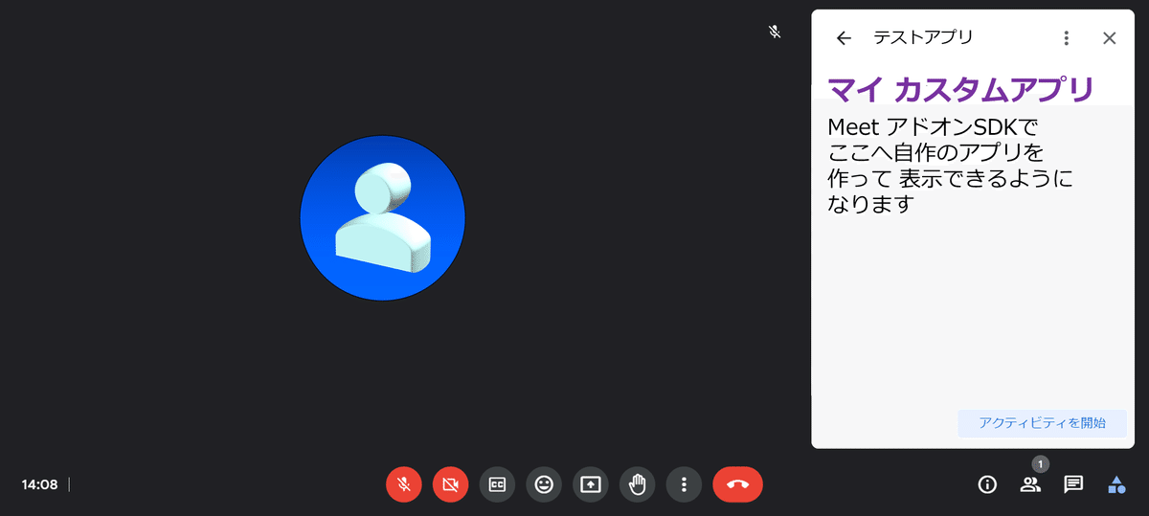Image resolution: width=1149 pixels, height=516 pixels.
Task: Click the マイ カスタムアプリ heading
Action: tap(960, 90)
